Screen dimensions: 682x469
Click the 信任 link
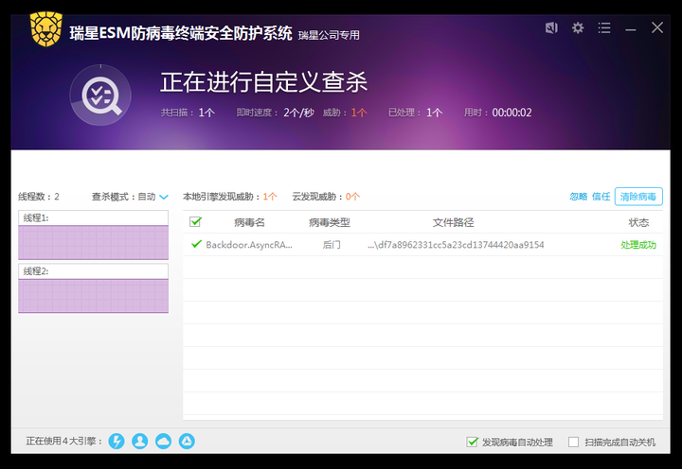(601, 197)
